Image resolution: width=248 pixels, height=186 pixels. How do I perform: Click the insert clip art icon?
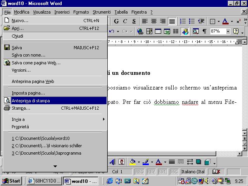coord(121,162)
